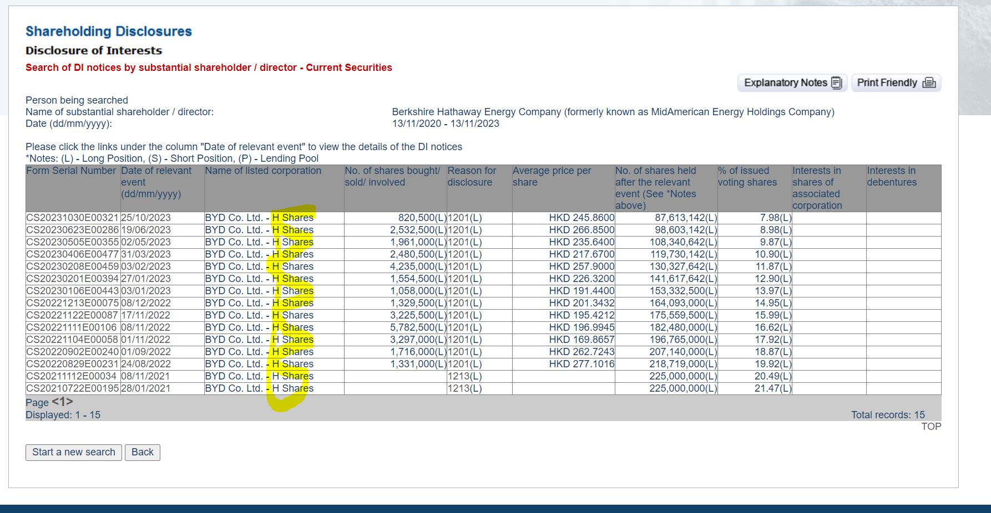Click the date range 13/11/2020 - 13/11/2023

pyautogui.click(x=446, y=124)
